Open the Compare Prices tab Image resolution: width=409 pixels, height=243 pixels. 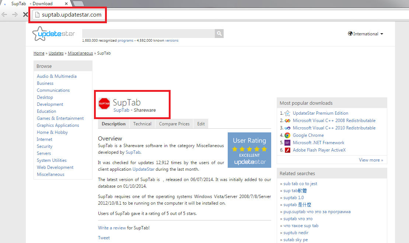(x=174, y=124)
